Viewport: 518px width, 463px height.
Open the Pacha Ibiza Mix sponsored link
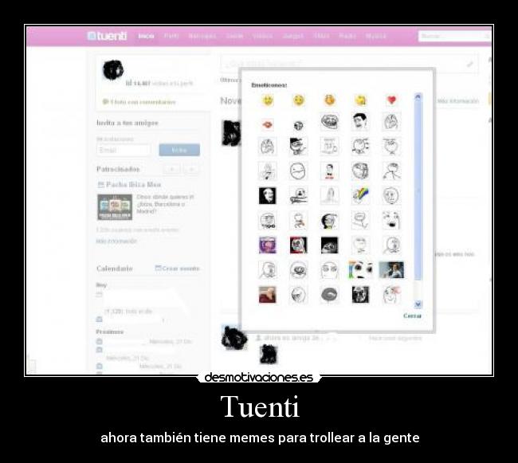tap(133, 184)
